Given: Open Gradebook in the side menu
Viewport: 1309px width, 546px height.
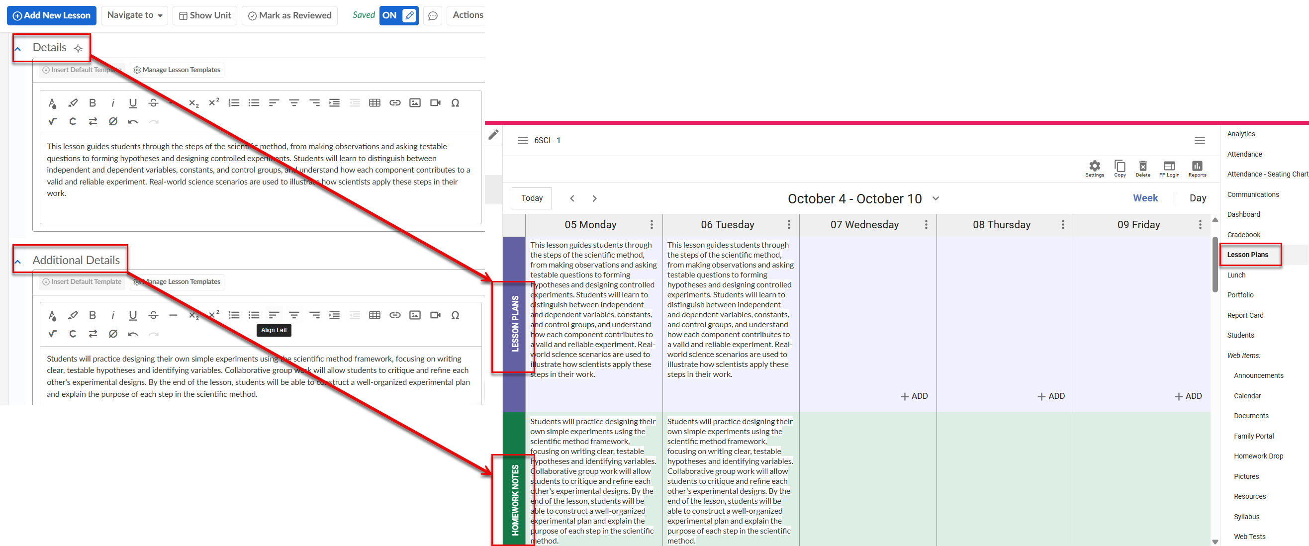Looking at the screenshot, I should pos(1243,235).
